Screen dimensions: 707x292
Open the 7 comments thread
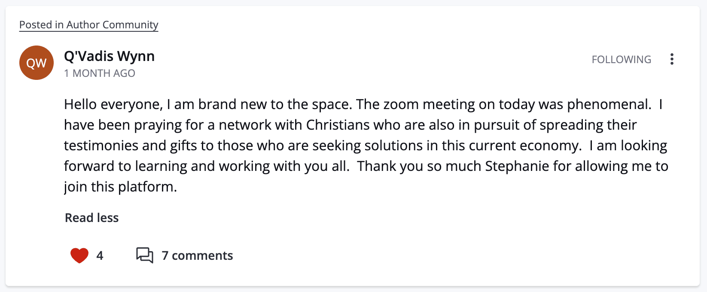pos(197,255)
